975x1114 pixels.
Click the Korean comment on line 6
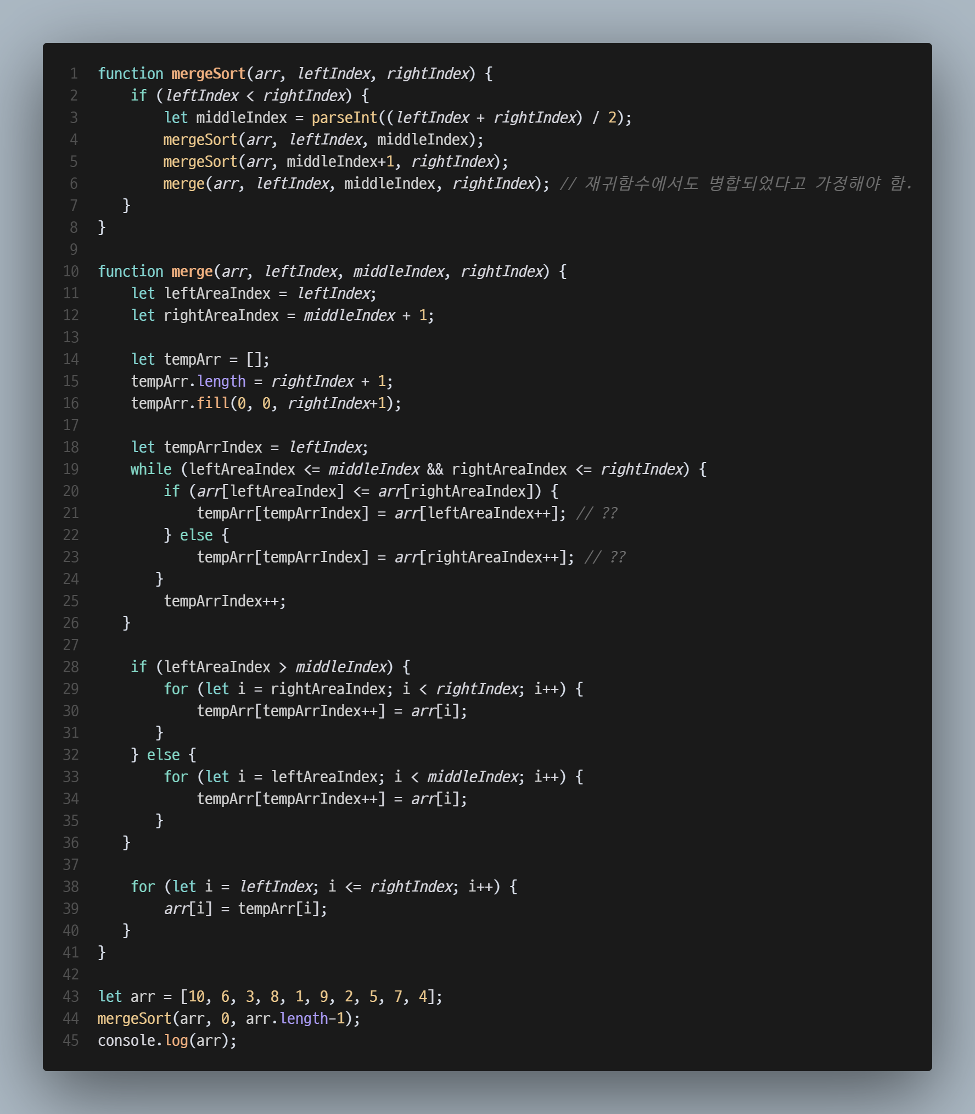(x=736, y=183)
